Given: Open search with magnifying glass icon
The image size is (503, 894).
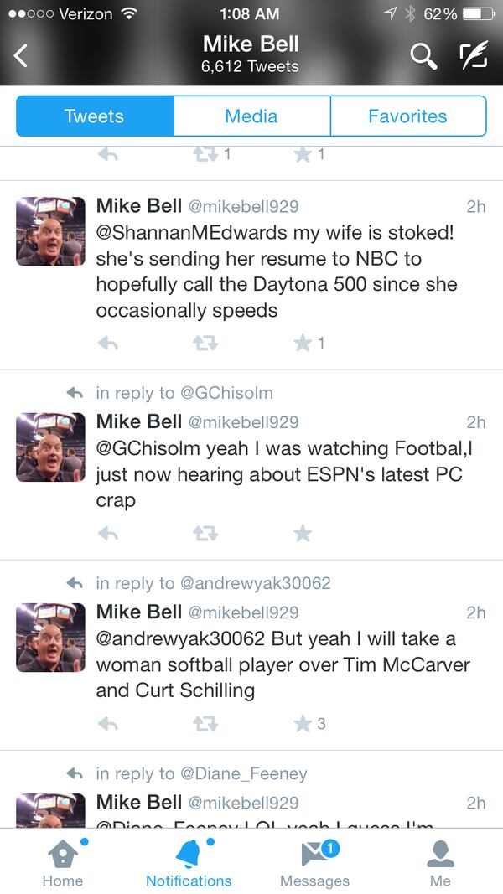Looking at the screenshot, I should click(423, 56).
